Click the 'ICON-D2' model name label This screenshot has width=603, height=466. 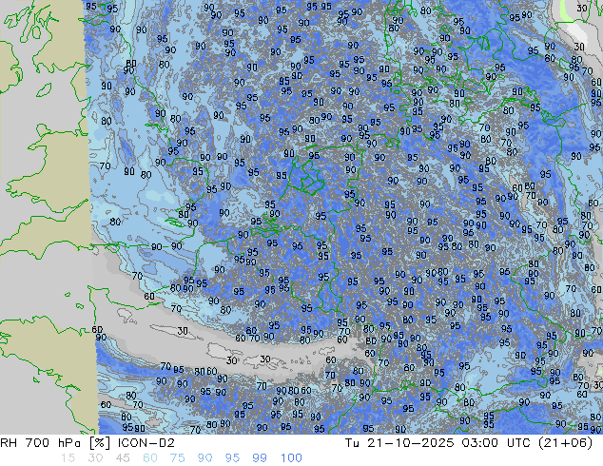(146, 443)
